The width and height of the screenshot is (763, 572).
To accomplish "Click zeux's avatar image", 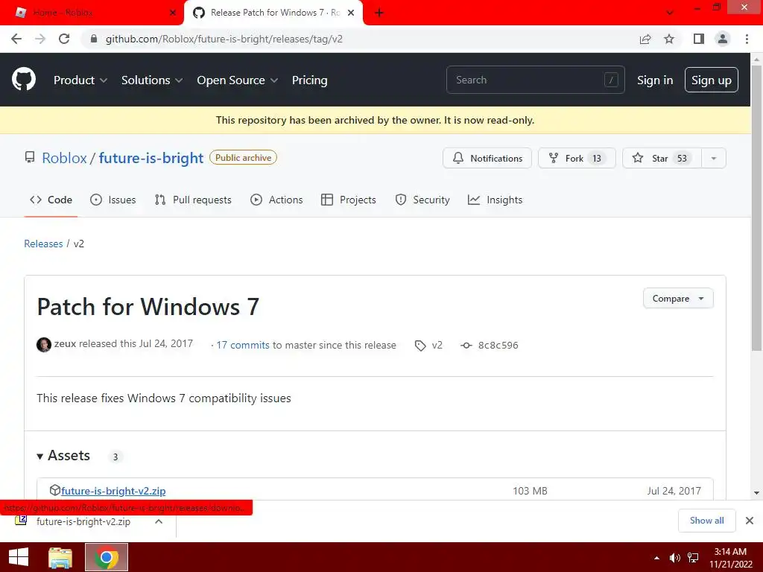I will [44, 344].
